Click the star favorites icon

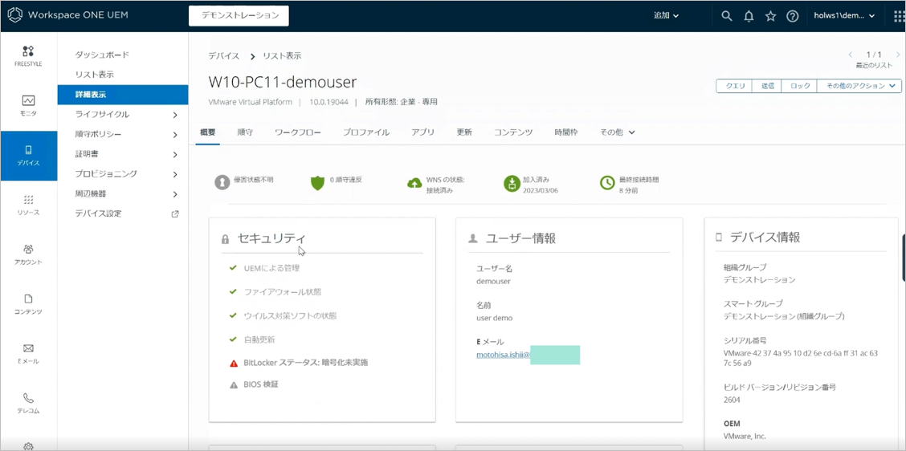(x=770, y=16)
